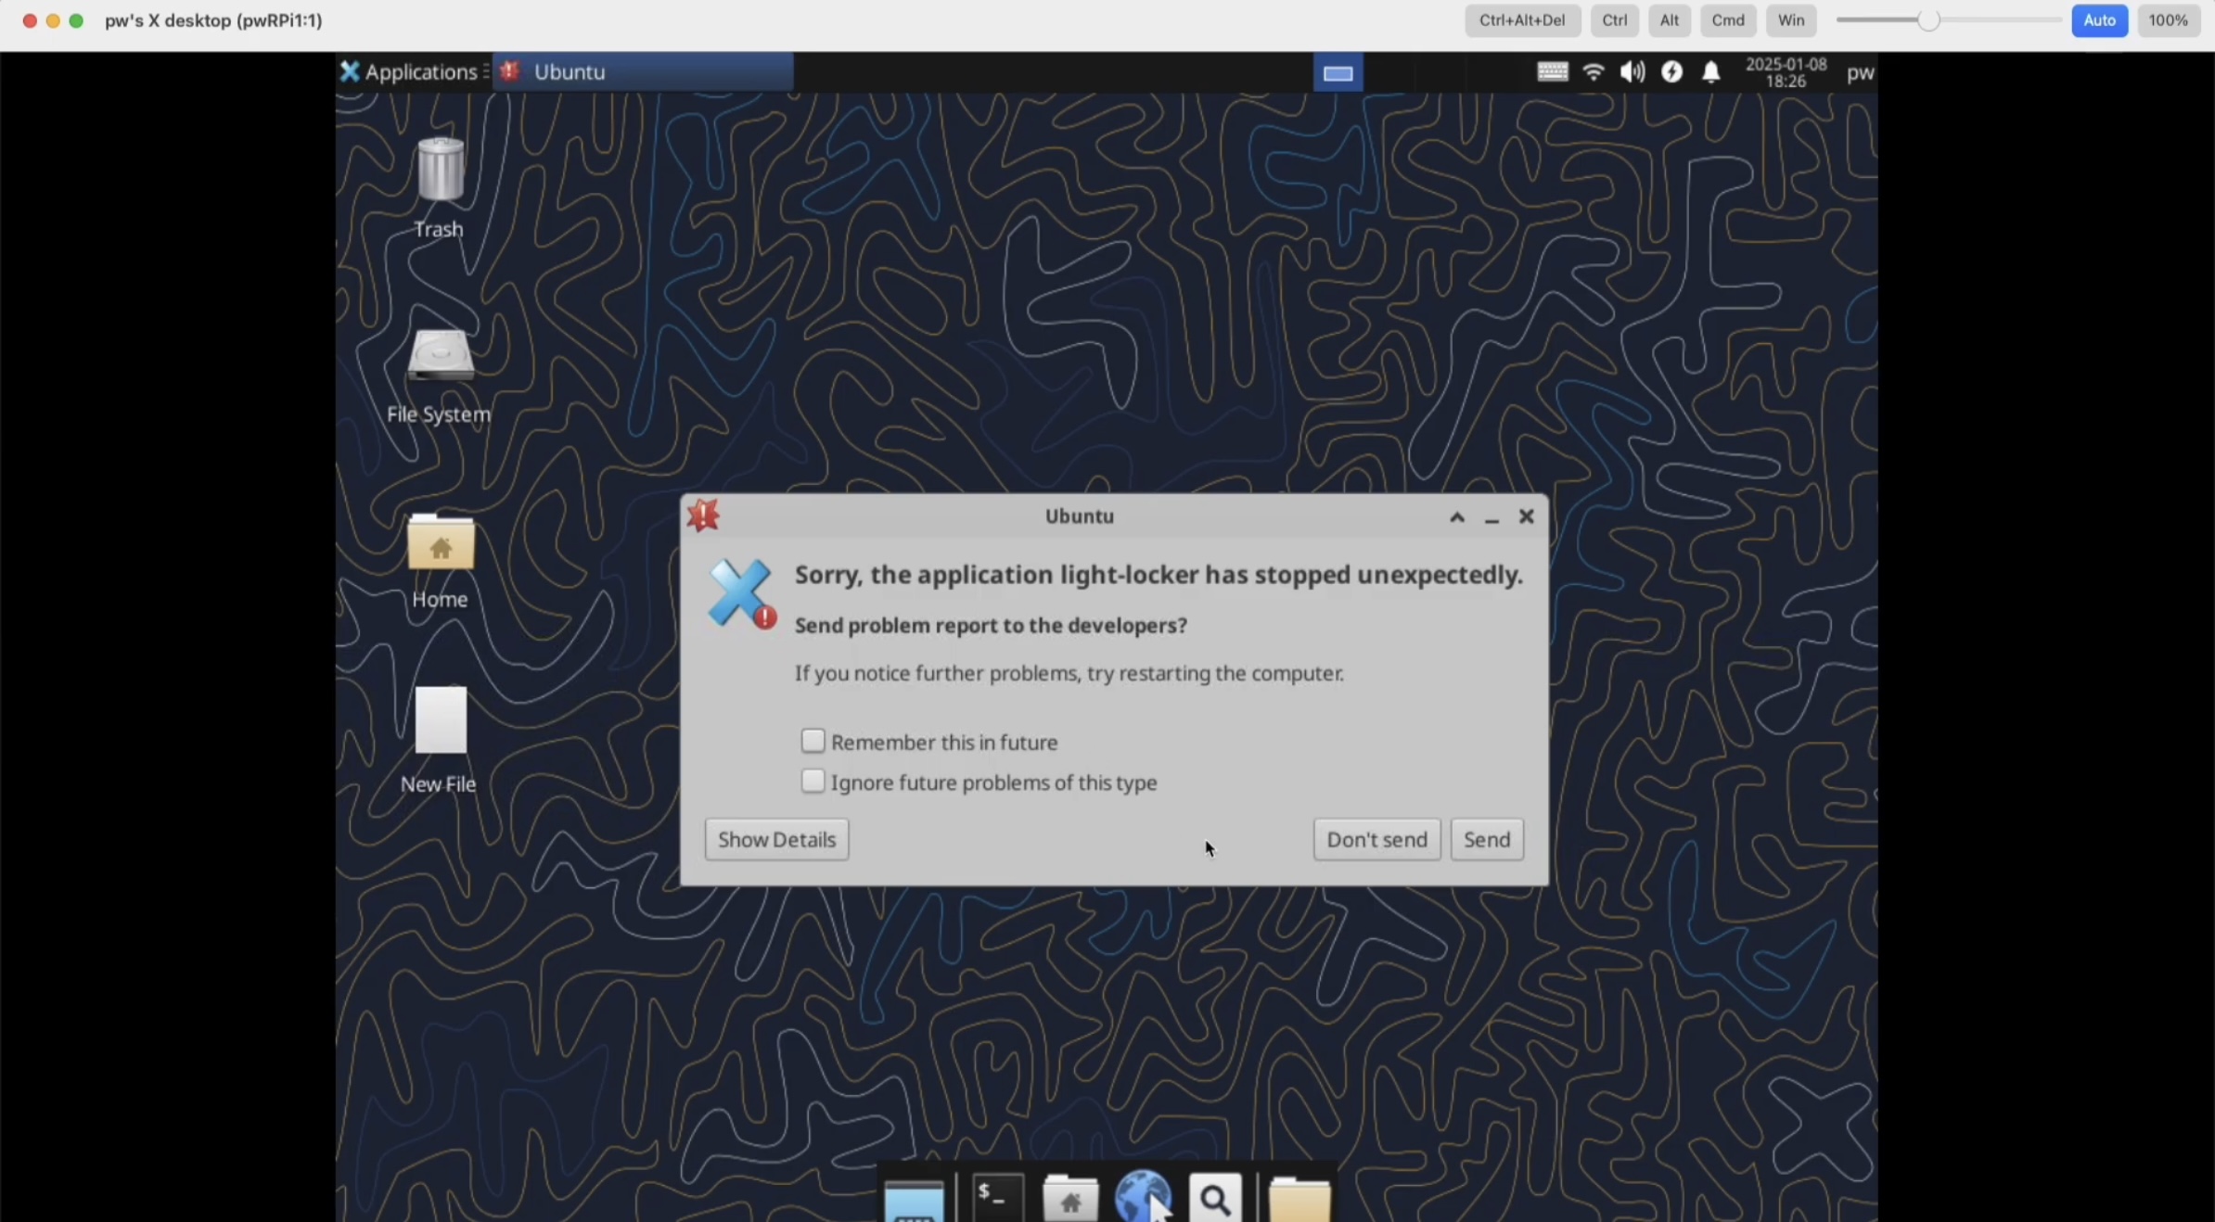Screen dimensions: 2215x1222
Task: Toggle the Auto scaling button
Action: point(2098,20)
